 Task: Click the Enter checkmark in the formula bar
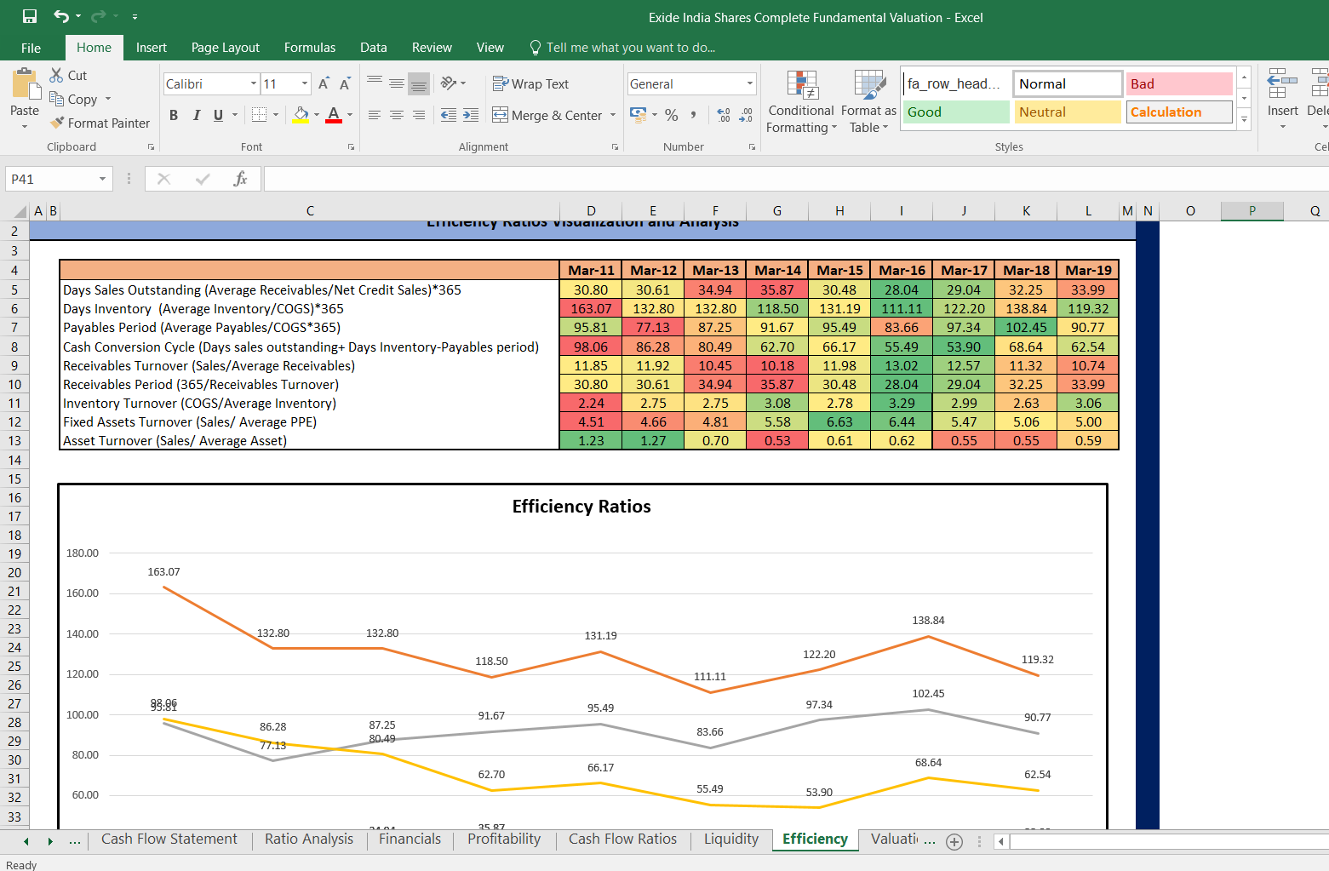(x=203, y=179)
